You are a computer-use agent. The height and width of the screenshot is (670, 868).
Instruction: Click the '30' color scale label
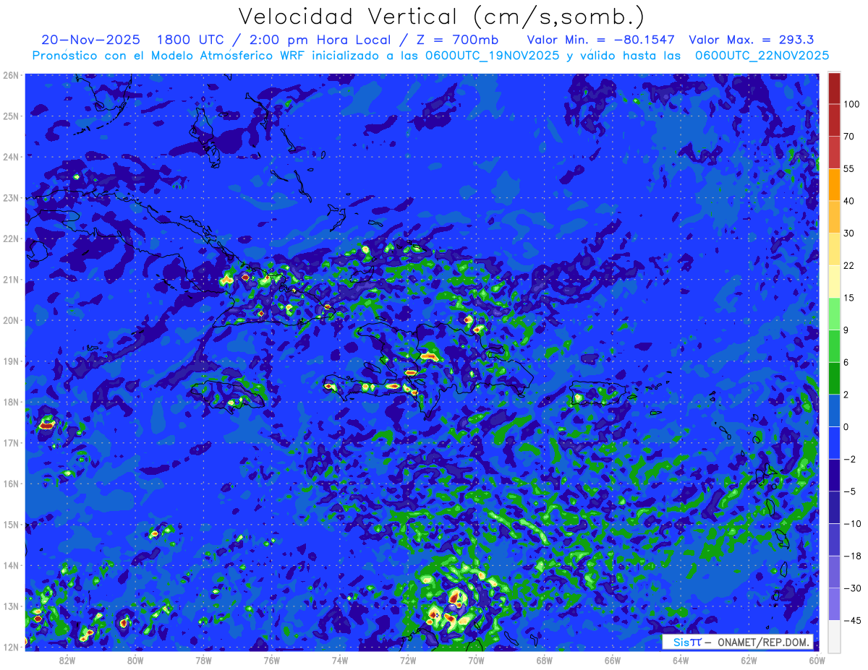849,233
